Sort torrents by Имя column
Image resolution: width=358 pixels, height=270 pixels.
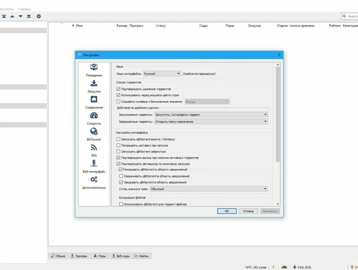click(x=88, y=26)
